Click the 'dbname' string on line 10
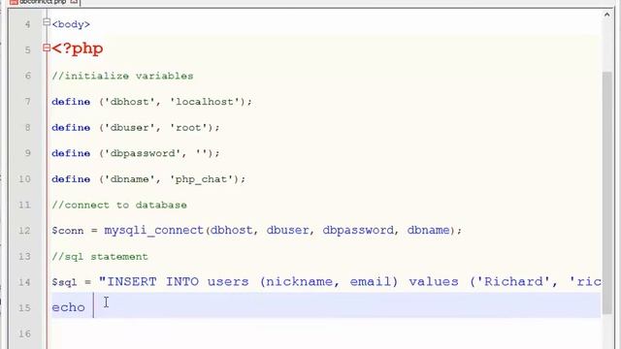This screenshot has width=621, height=349. click(x=129, y=179)
